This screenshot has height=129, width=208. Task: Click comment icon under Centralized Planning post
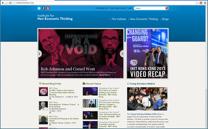pyautogui.click(x=50, y=125)
